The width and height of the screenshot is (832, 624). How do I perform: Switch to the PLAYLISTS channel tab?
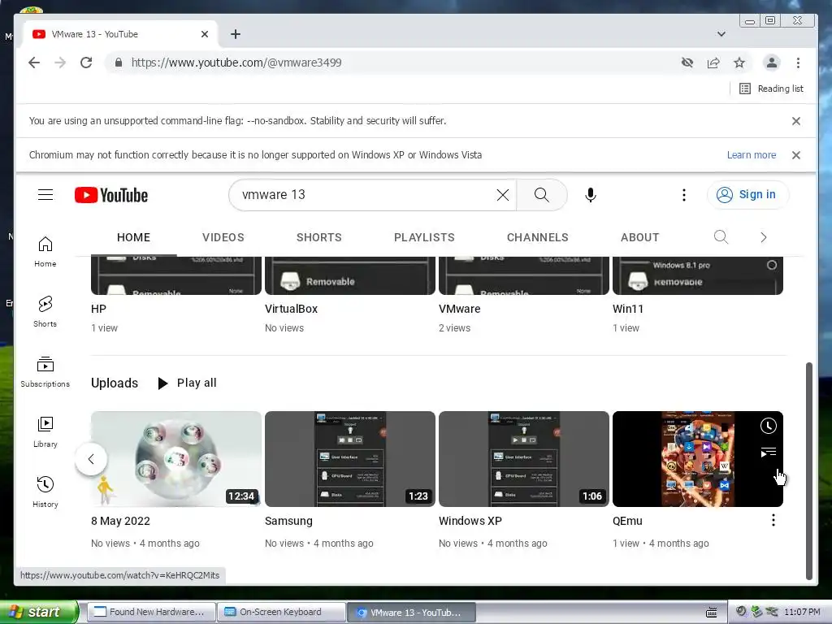click(424, 237)
